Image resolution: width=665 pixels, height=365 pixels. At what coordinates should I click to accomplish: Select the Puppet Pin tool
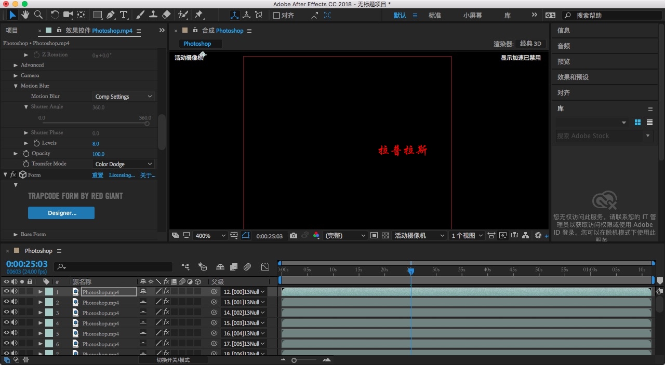pyautogui.click(x=198, y=15)
